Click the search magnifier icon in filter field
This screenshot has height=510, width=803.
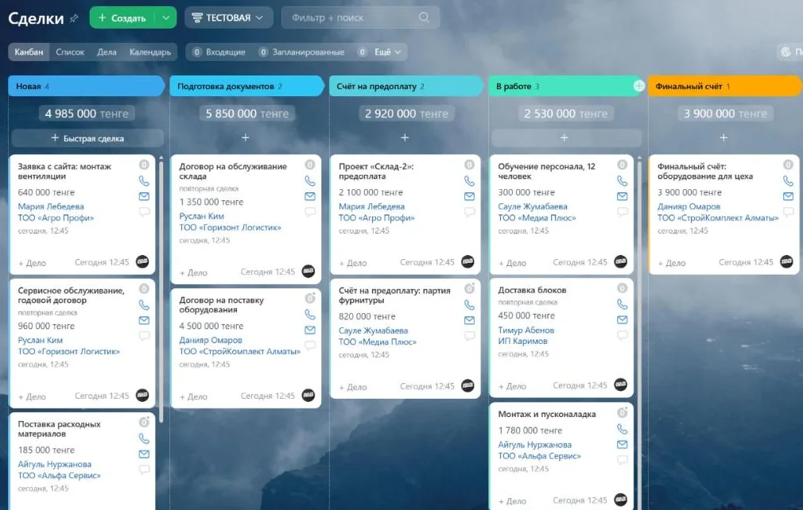coord(424,17)
